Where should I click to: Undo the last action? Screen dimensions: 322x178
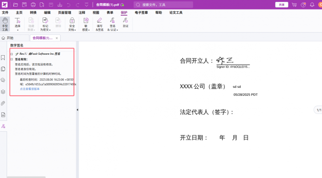tap(69, 5)
